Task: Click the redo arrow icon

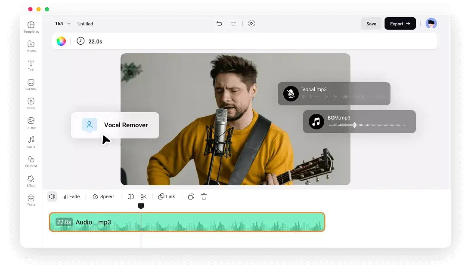Action: [233, 23]
